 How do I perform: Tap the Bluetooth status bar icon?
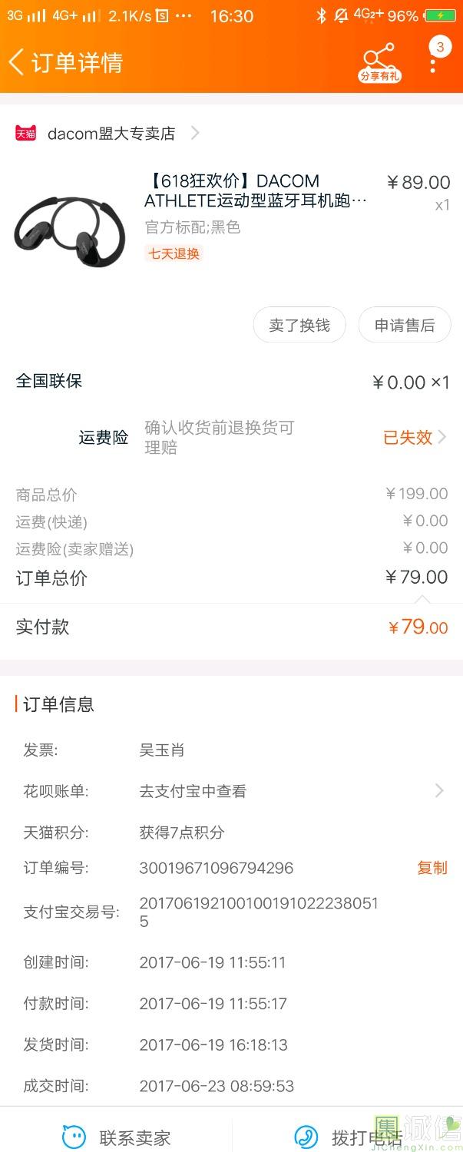point(321,16)
